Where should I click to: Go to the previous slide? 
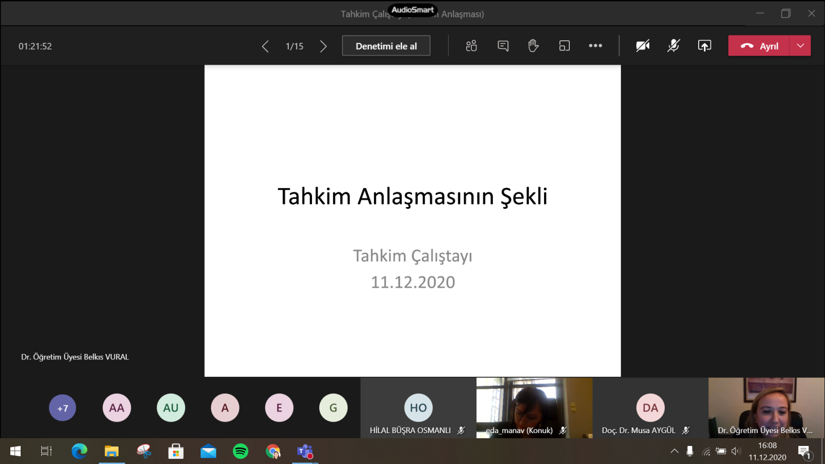tap(265, 46)
